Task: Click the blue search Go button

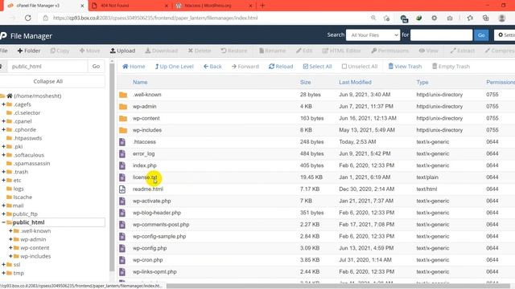Action: pyautogui.click(x=481, y=35)
